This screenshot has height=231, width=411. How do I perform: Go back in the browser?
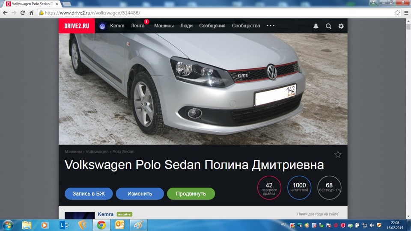(x=5, y=12)
